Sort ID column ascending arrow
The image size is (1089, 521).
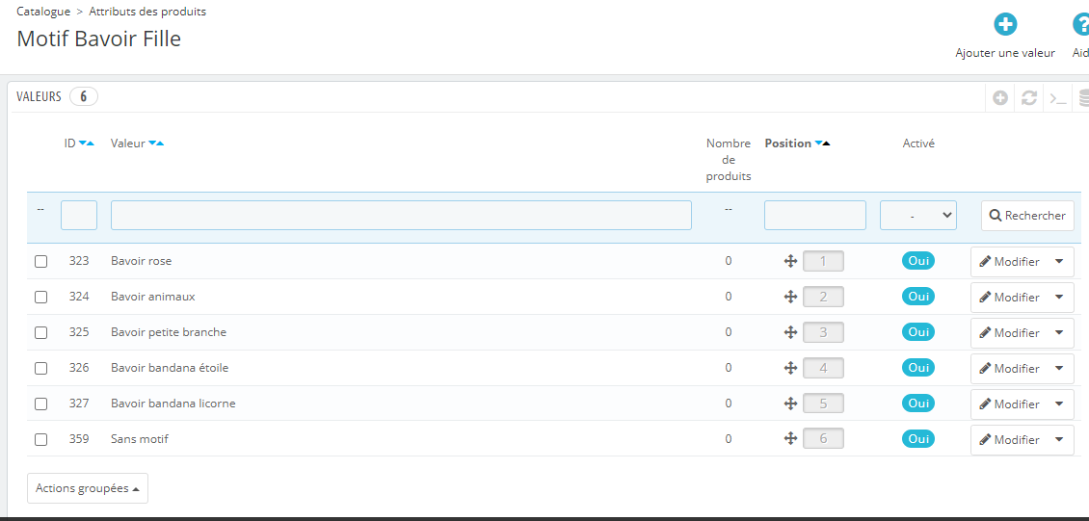pos(91,143)
